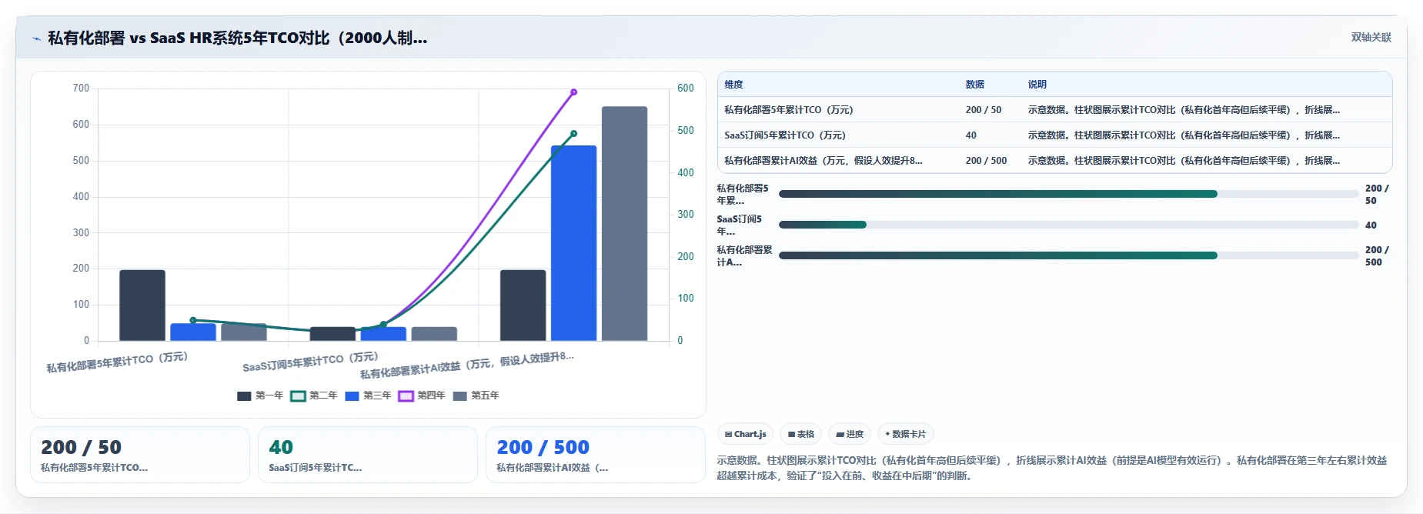Open the 40 SaaS订阅 data card

(x=368, y=455)
